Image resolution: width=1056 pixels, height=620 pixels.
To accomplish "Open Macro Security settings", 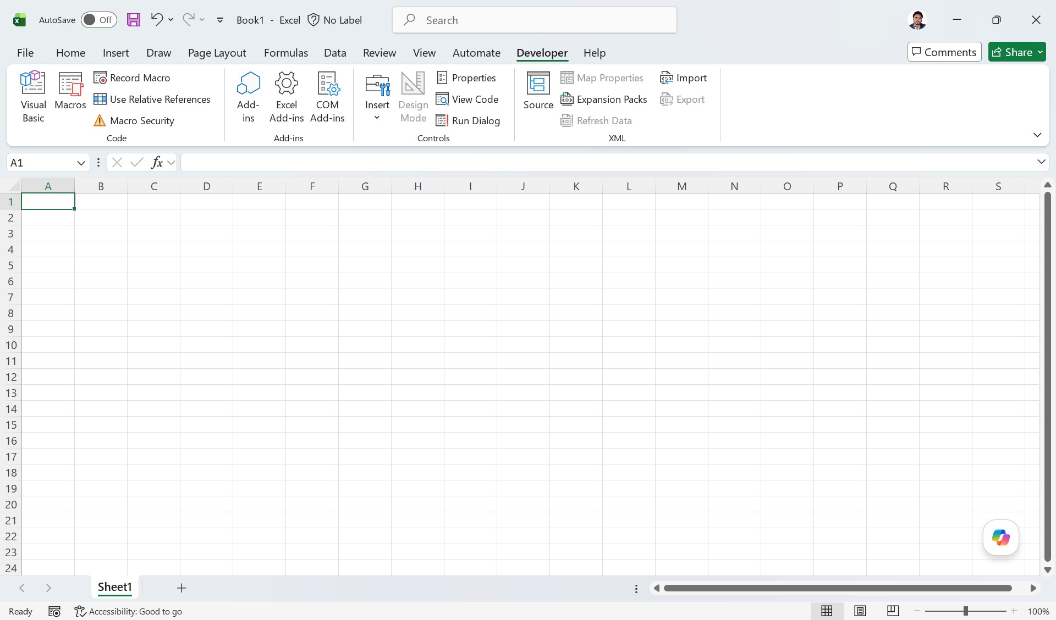I will 134,120.
